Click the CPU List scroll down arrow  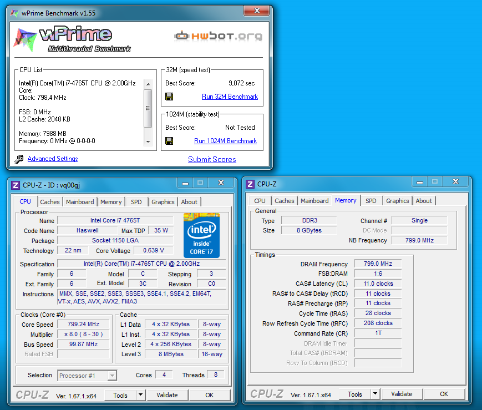click(148, 142)
